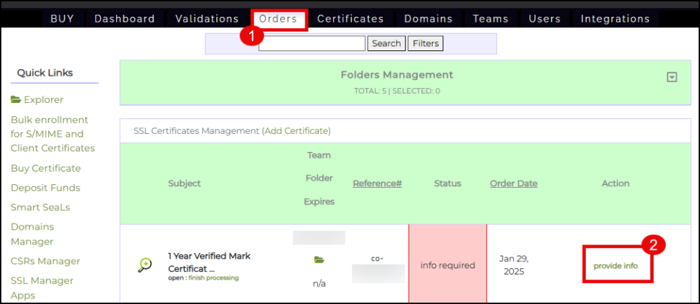Click the green folder icon in the order row

319,260
